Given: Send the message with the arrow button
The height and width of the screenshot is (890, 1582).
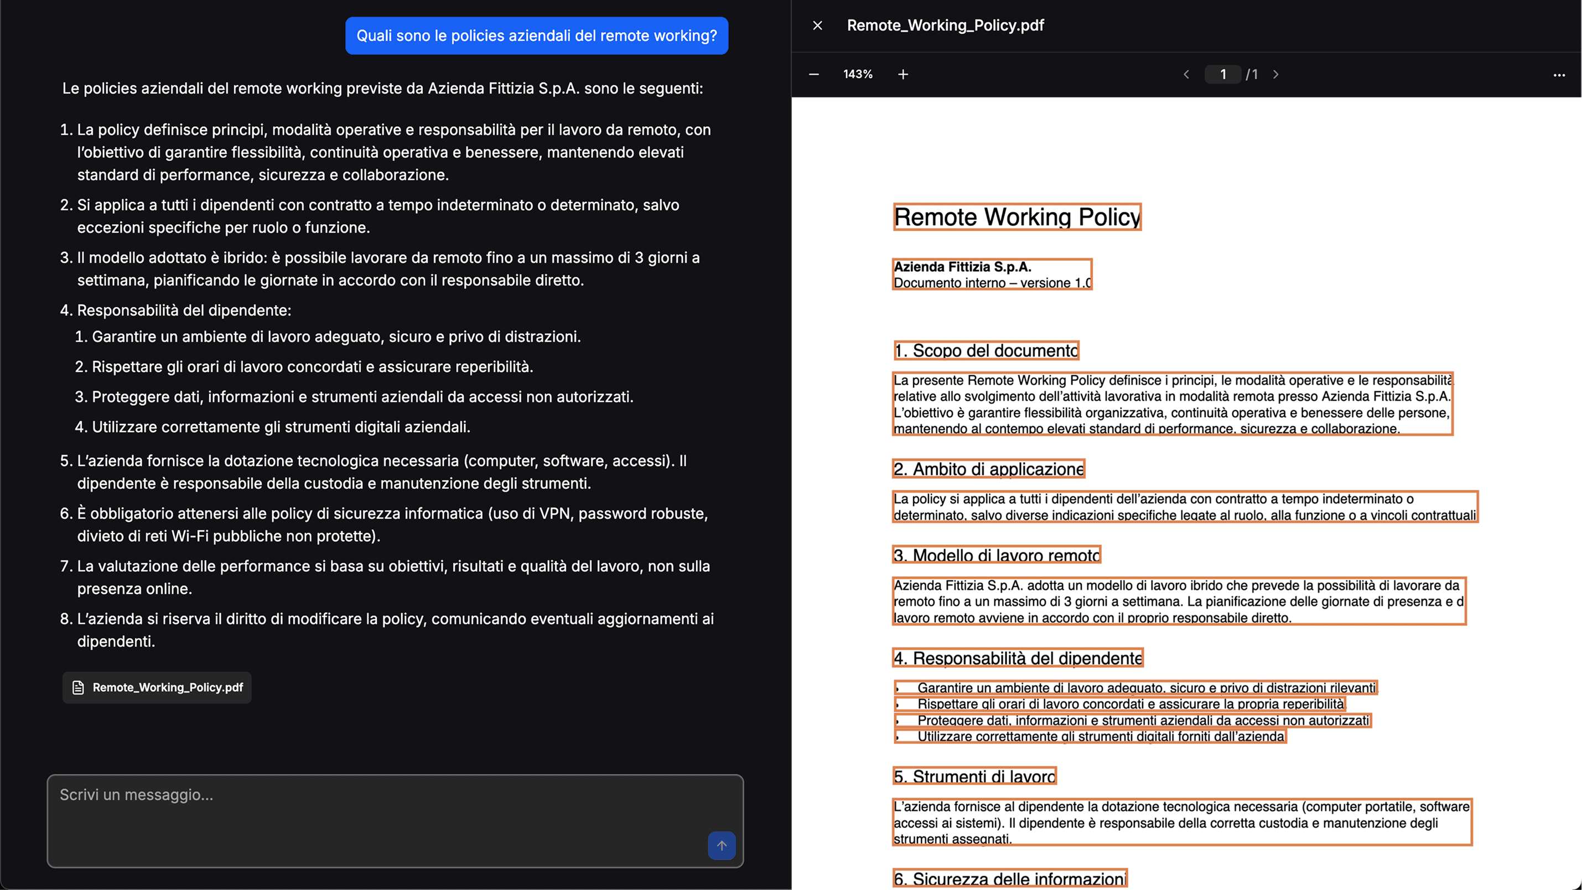Looking at the screenshot, I should [722, 845].
